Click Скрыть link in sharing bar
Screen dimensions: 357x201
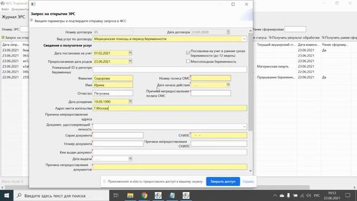(248, 181)
